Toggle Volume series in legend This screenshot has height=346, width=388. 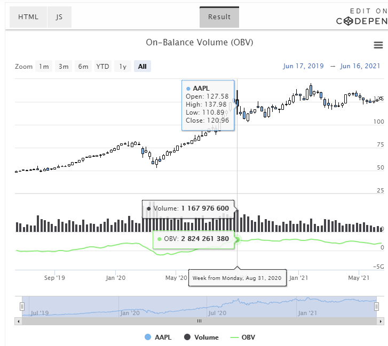coord(201,337)
